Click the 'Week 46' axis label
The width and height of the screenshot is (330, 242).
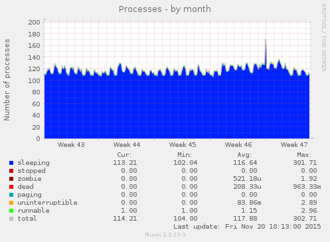[x=238, y=145]
